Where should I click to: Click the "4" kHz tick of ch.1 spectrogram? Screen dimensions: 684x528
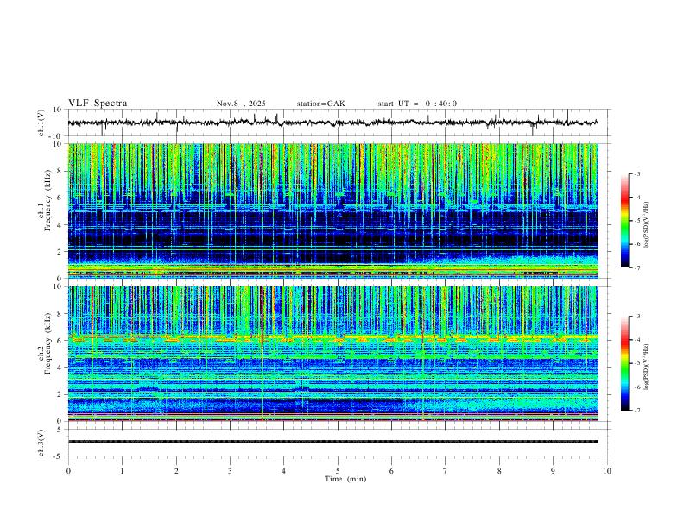click(x=60, y=225)
